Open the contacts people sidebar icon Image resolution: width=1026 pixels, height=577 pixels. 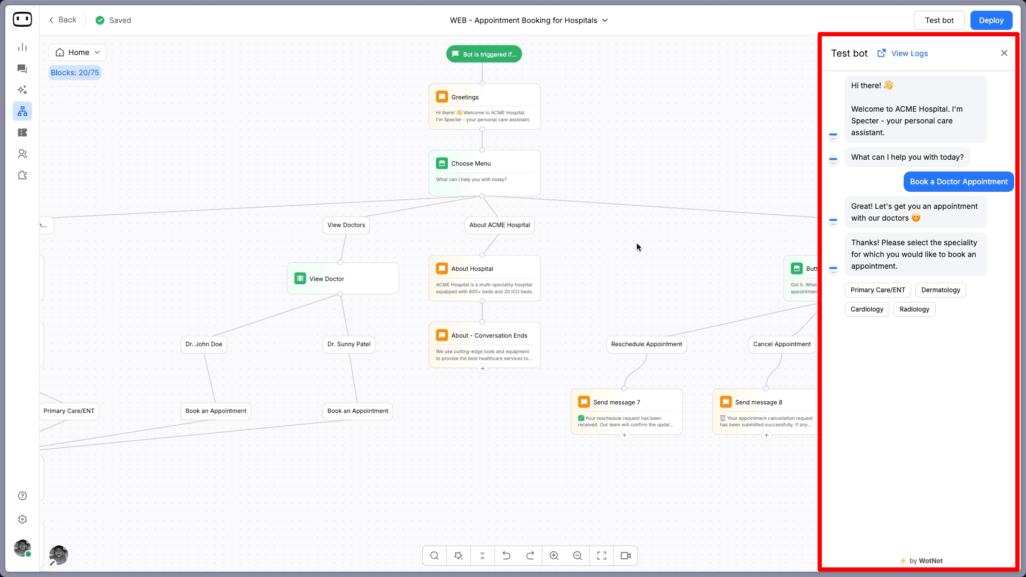coord(22,154)
